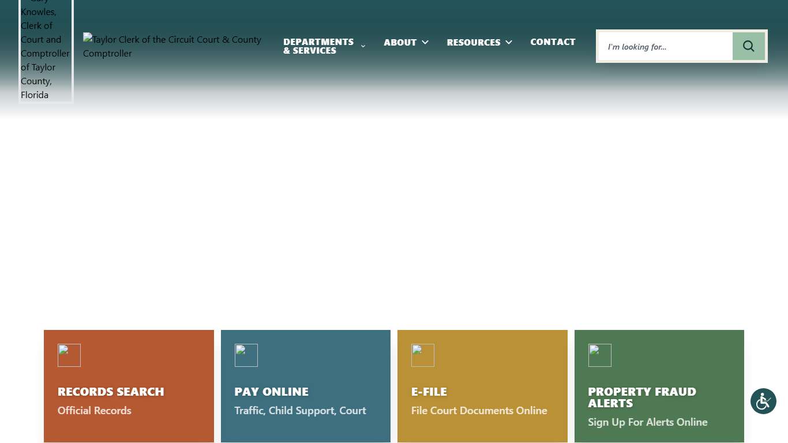
Task: Open the E-File heading link
Action: (429, 392)
